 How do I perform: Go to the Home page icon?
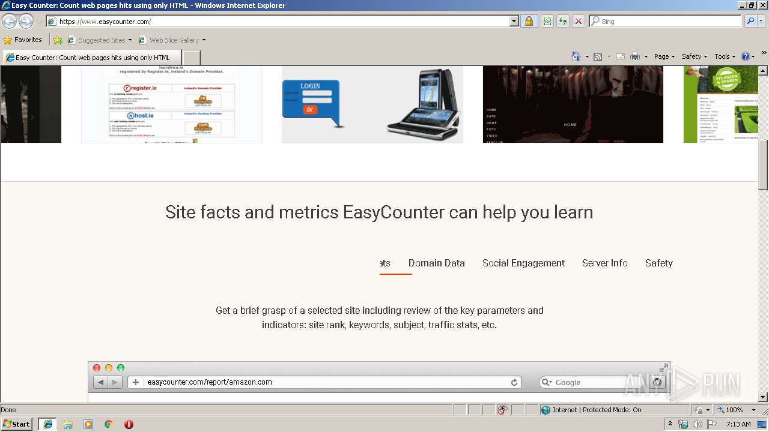[x=576, y=56]
